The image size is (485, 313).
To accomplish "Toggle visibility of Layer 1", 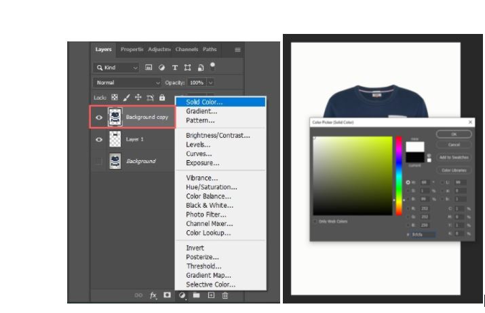I will [99, 139].
